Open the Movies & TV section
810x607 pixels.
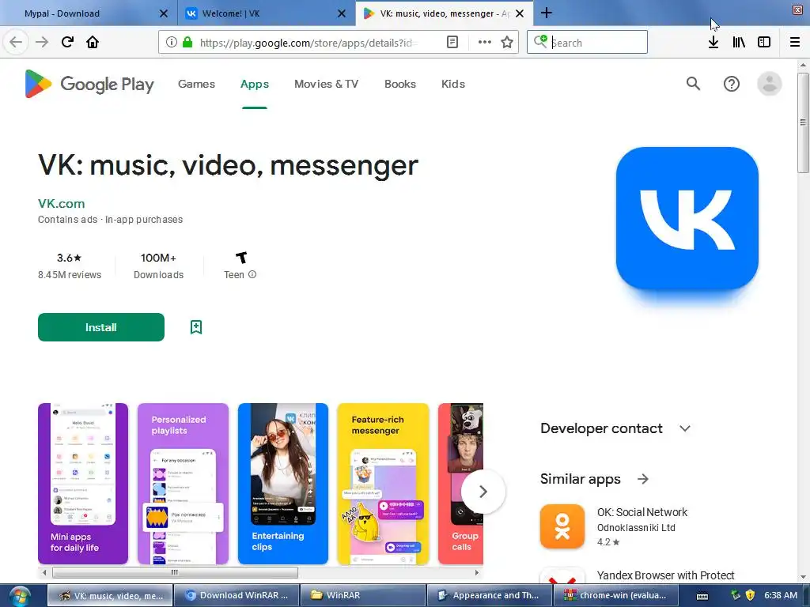(326, 84)
